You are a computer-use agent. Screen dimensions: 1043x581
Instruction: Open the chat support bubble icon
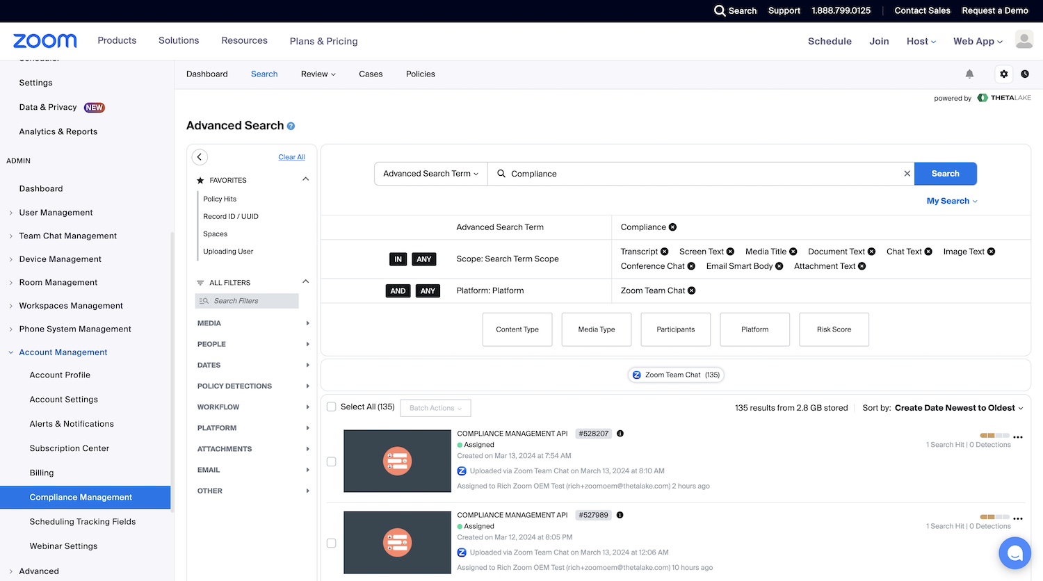(1014, 553)
